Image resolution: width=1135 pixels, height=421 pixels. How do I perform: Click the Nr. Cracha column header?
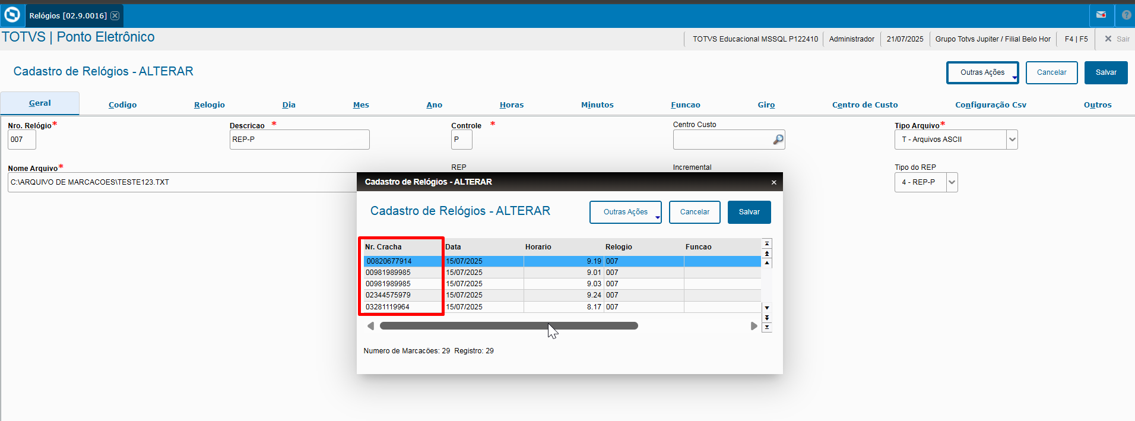[x=403, y=247]
